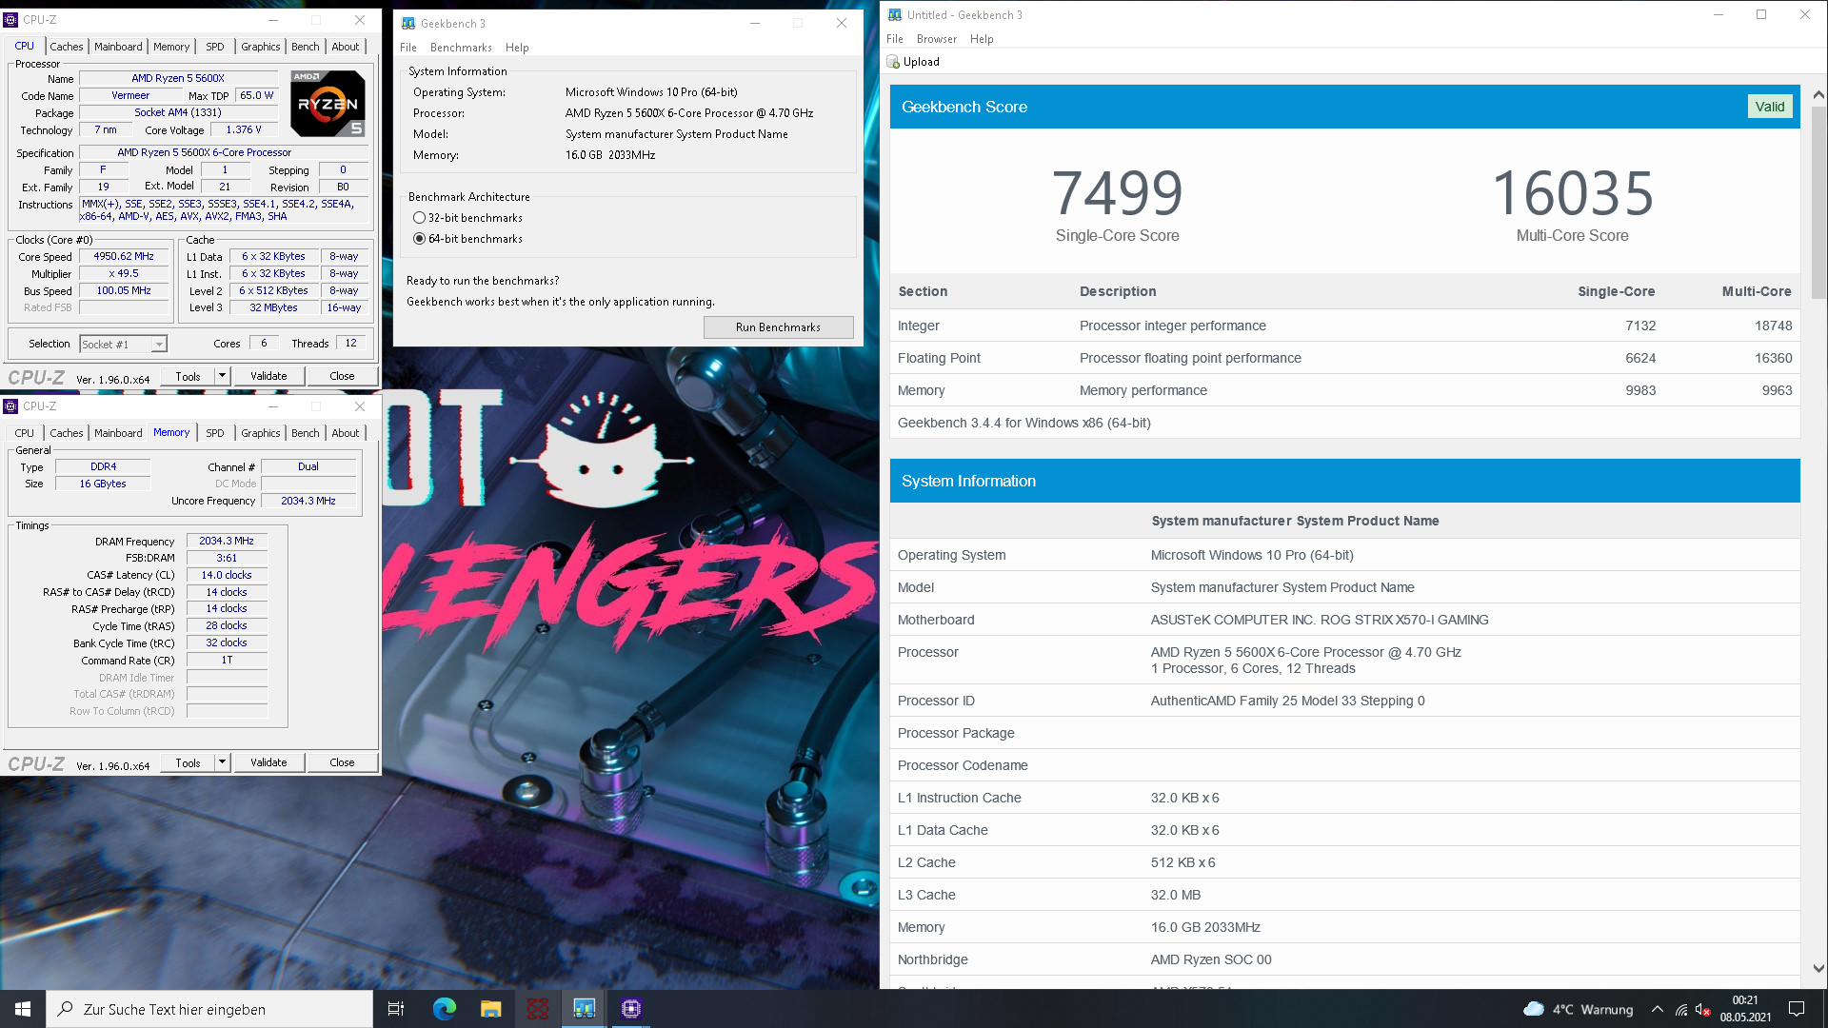Viewport: 1828px width, 1028px height.
Task: Open About tab in top CPU-Z window
Action: tap(346, 47)
